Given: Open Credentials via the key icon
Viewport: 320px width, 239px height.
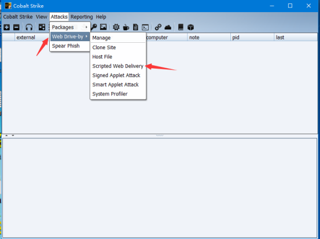Looking at the screenshot, I should click(x=94, y=27).
